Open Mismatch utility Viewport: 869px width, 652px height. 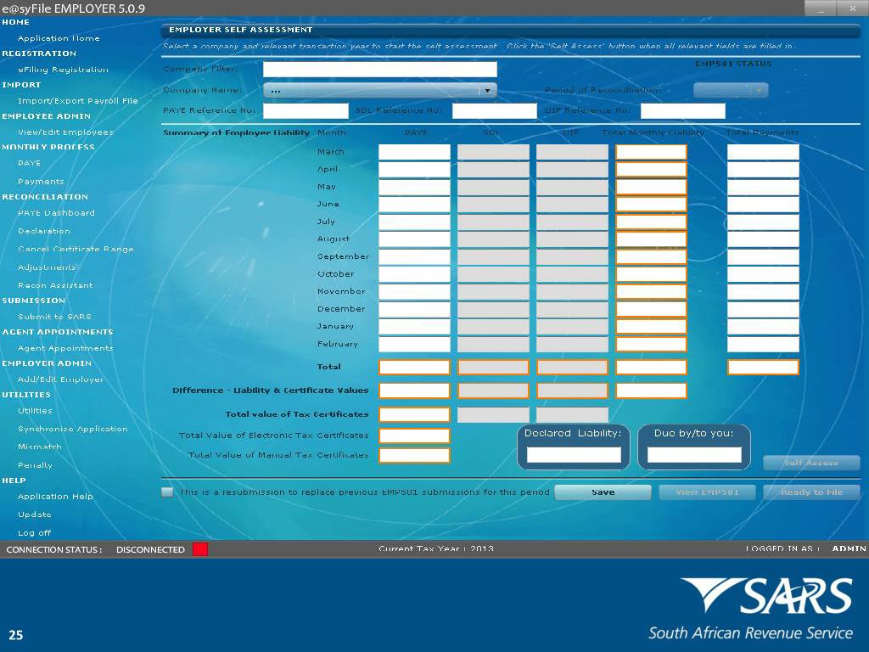coord(39,447)
